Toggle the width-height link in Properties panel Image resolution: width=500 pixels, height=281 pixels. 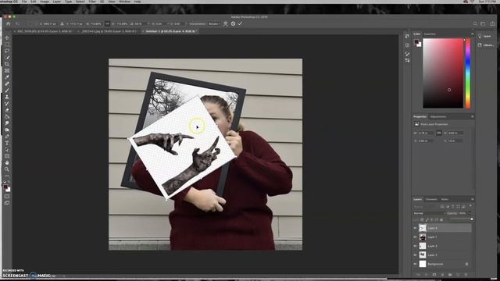[439, 133]
